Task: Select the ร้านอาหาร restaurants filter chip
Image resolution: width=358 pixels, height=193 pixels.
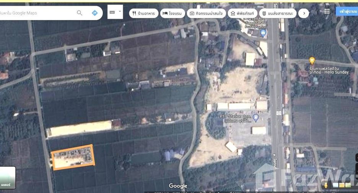Action: 143,13
